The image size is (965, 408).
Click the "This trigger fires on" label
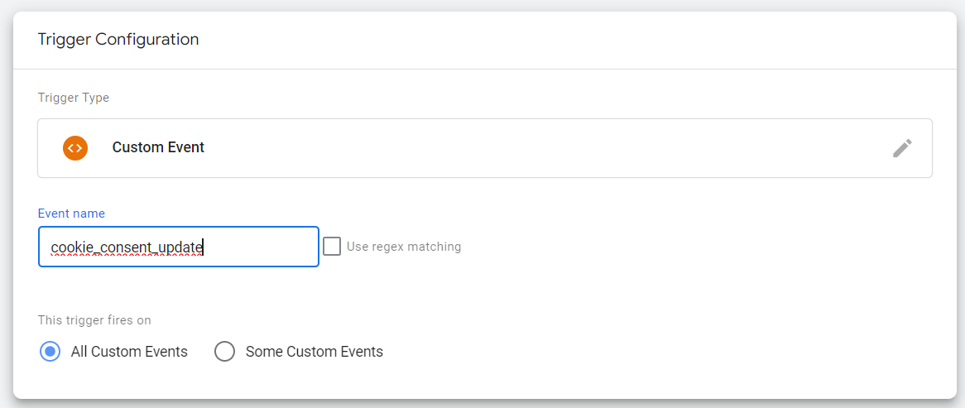pos(94,320)
